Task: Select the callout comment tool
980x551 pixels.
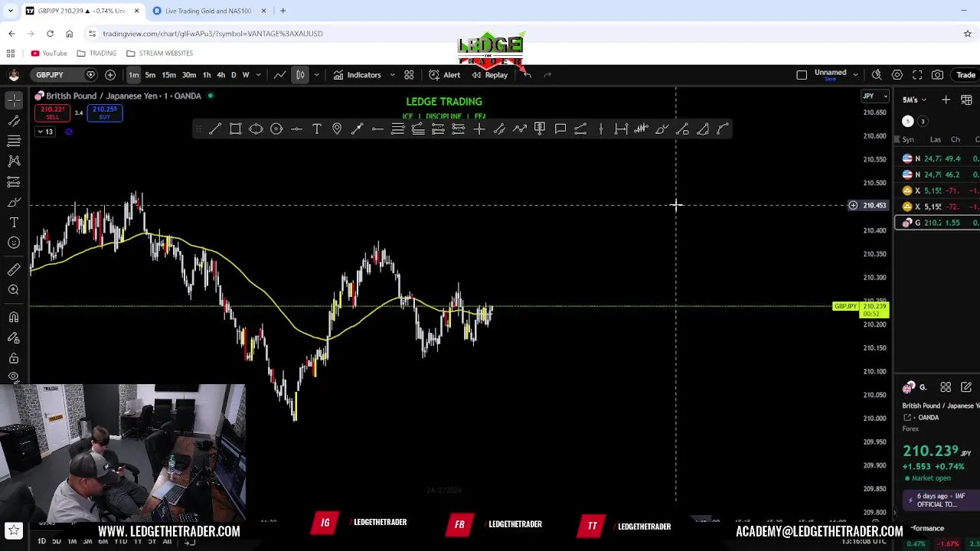Action: click(x=560, y=129)
